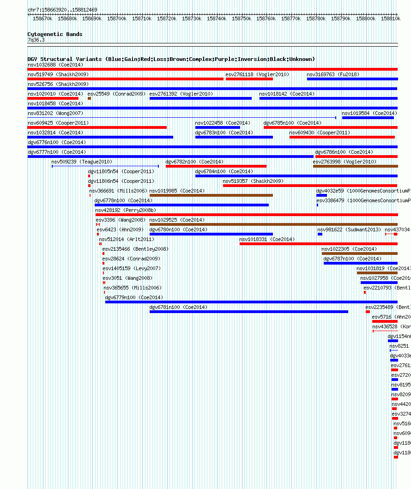
Task: Click nsv3169763 (Fu2018) variant label
Action: point(333,74)
